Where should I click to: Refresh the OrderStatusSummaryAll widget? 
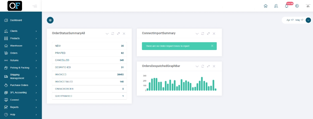(x=113, y=34)
